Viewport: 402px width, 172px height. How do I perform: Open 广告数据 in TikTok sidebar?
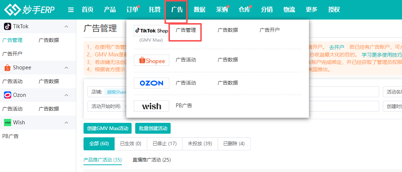pyautogui.click(x=49, y=40)
